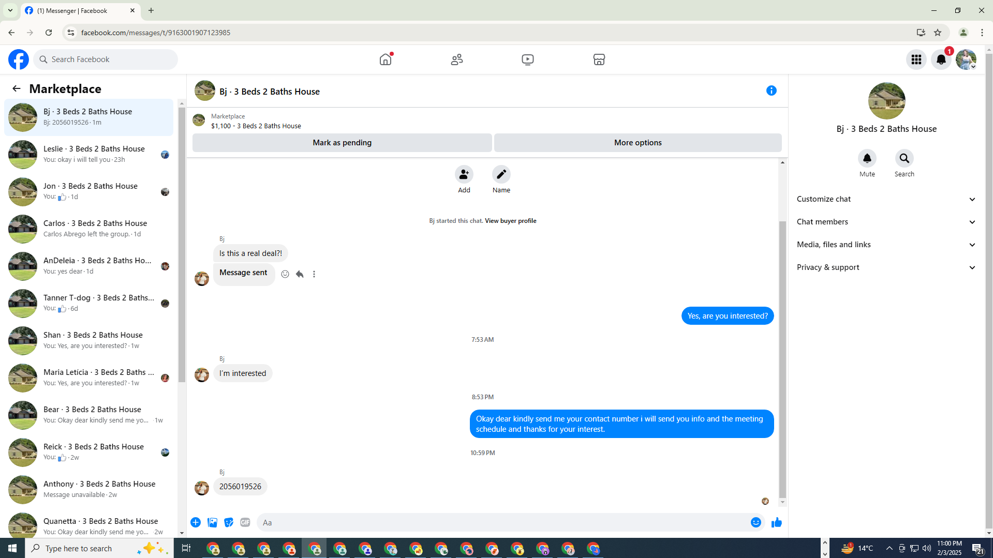Screen dimensions: 993x558
Task: Bookmark this page with the star icon
Action: [938, 33]
